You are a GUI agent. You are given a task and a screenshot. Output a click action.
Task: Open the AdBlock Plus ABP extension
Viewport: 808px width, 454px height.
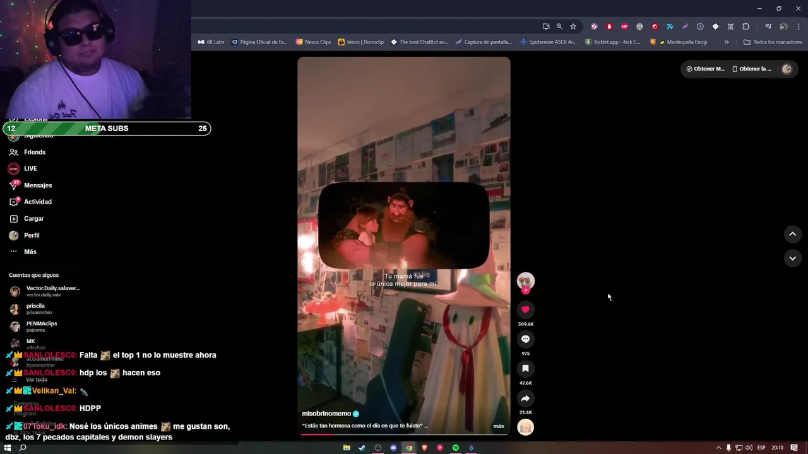point(624,26)
